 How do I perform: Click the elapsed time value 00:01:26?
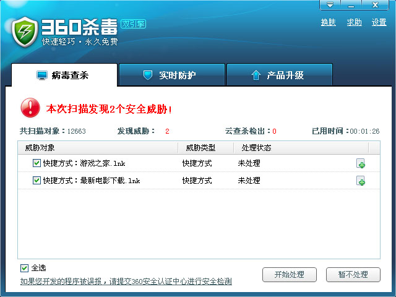[364, 131]
